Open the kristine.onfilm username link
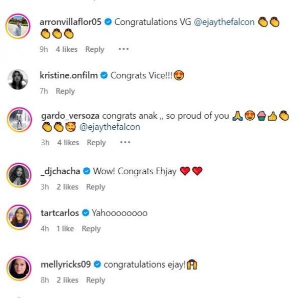This screenshot has height=298, width=300. point(68,75)
